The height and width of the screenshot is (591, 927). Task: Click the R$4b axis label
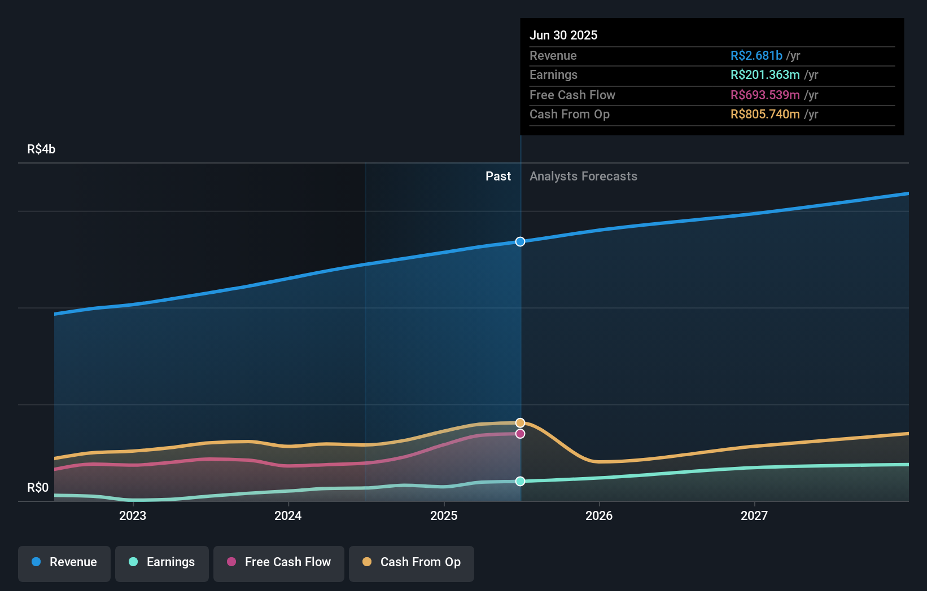(x=41, y=149)
